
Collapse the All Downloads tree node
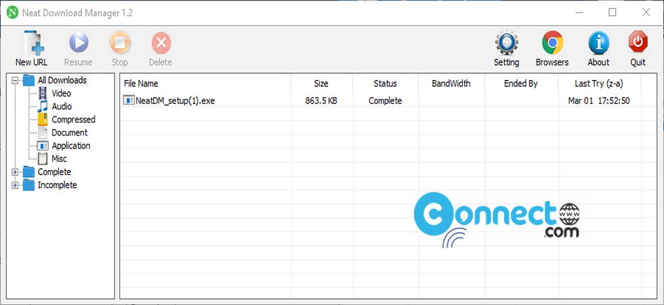tap(15, 80)
